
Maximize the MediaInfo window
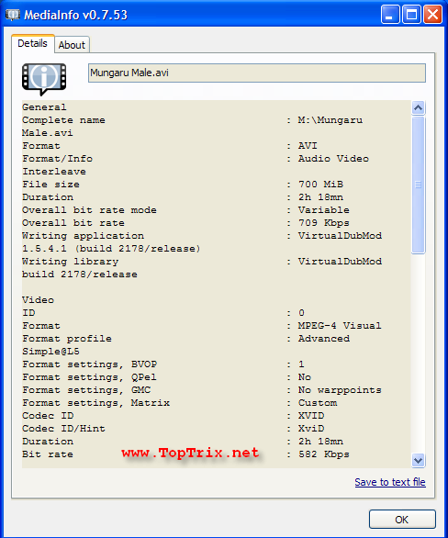click(411, 15)
